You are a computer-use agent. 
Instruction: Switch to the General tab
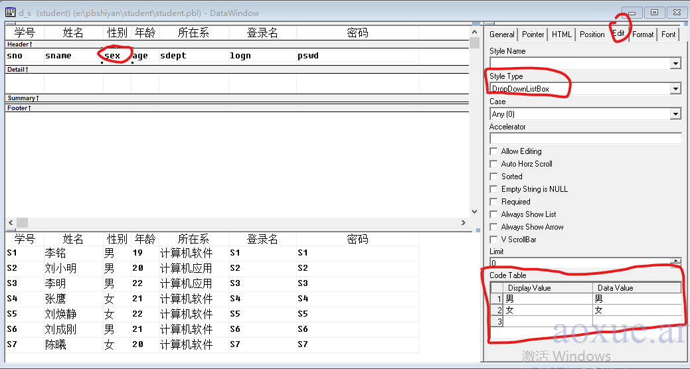[x=501, y=35]
